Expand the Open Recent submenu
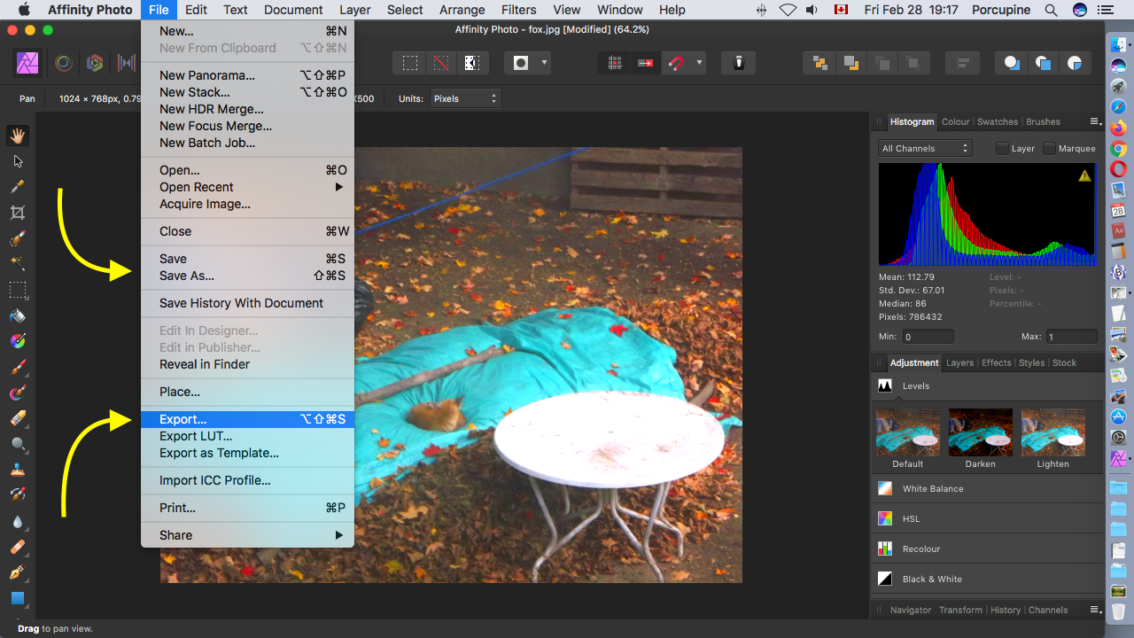 [x=247, y=187]
